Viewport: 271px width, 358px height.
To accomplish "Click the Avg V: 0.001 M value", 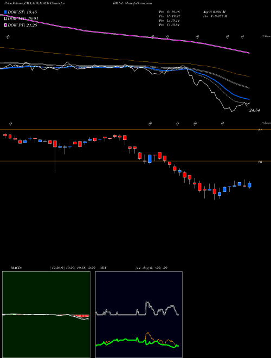I will tap(214, 12).
